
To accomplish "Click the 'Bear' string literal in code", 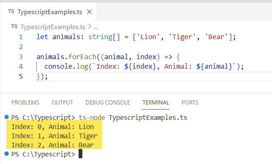I will tap(216, 37).
